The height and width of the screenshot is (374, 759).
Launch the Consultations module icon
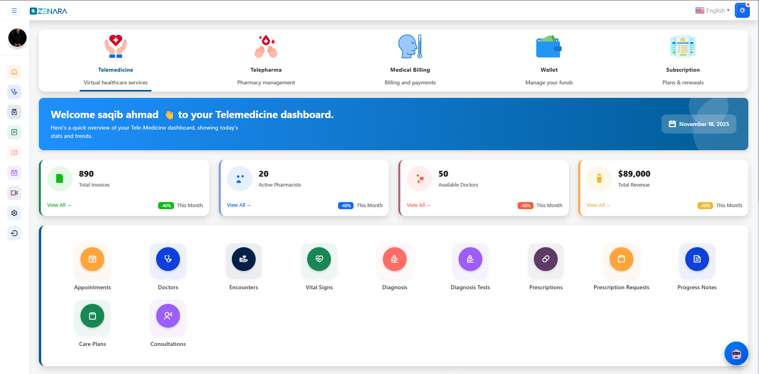168,316
